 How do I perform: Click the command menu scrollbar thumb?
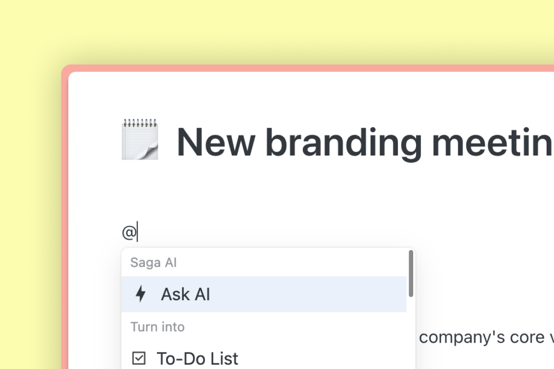[x=411, y=273]
